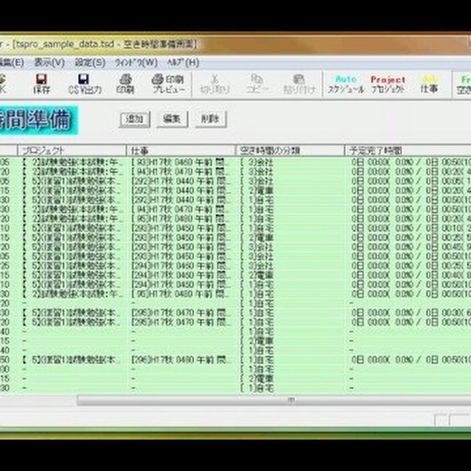Sort by the 空き時間の分類 column header

tap(289, 151)
